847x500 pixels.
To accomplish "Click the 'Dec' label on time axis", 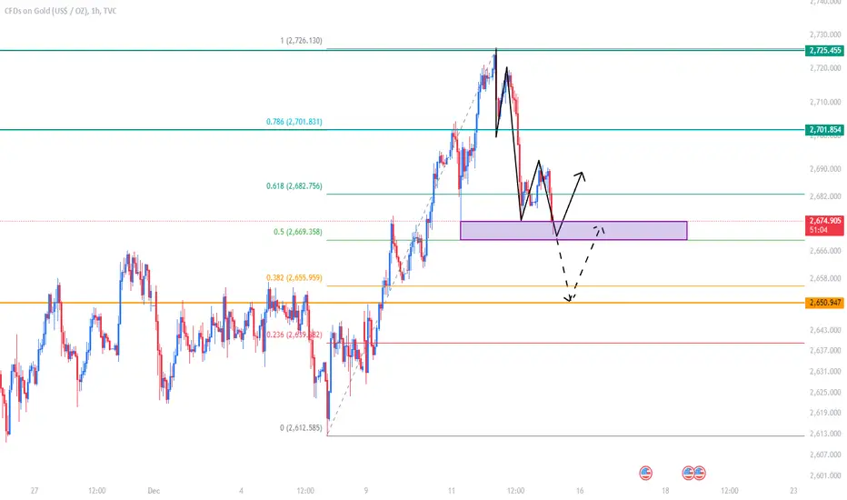I will pyautogui.click(x=154, y=491).
